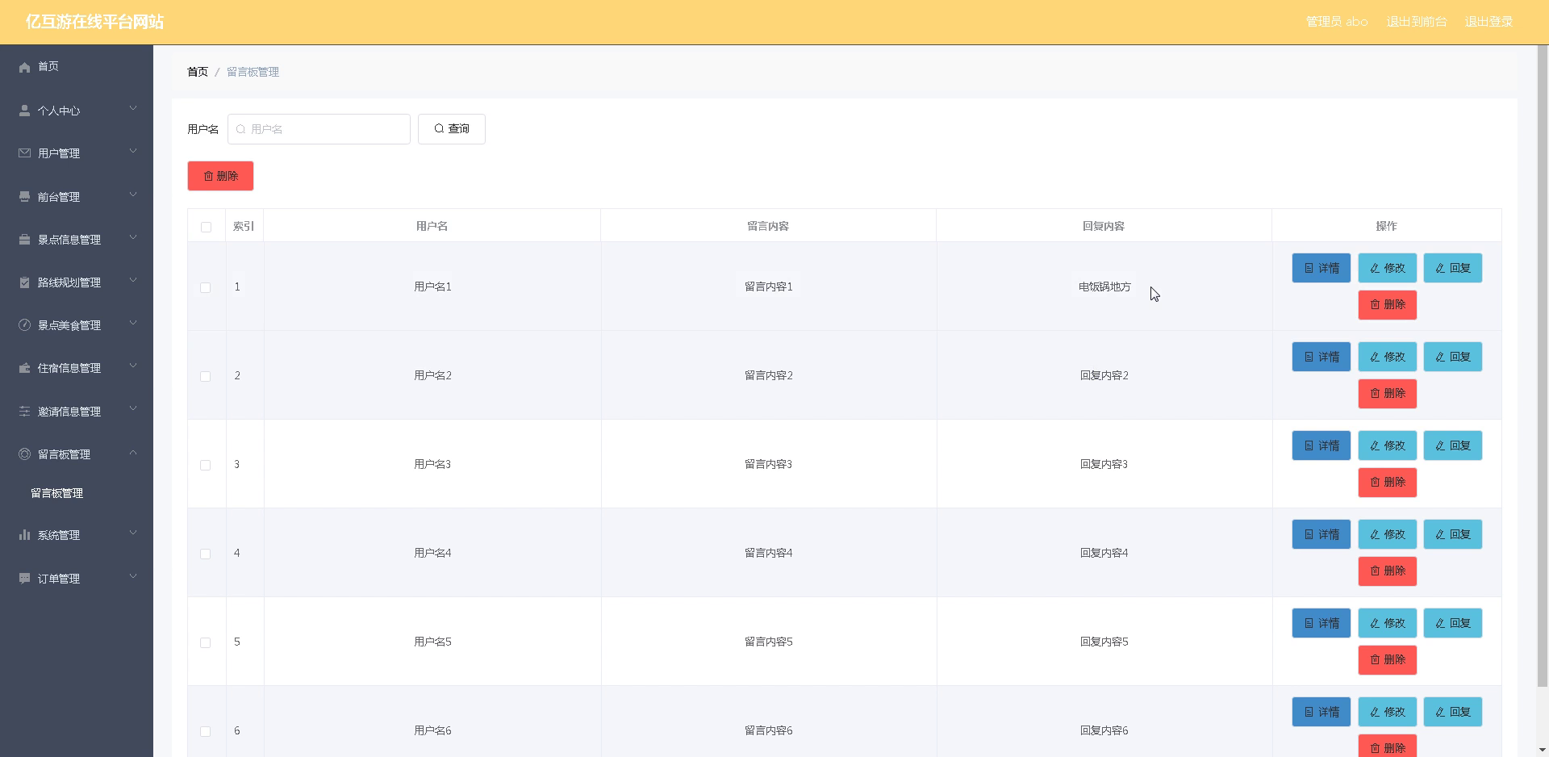
Task: Click the icon beside 景点信息管理
Action: point(24,240)
